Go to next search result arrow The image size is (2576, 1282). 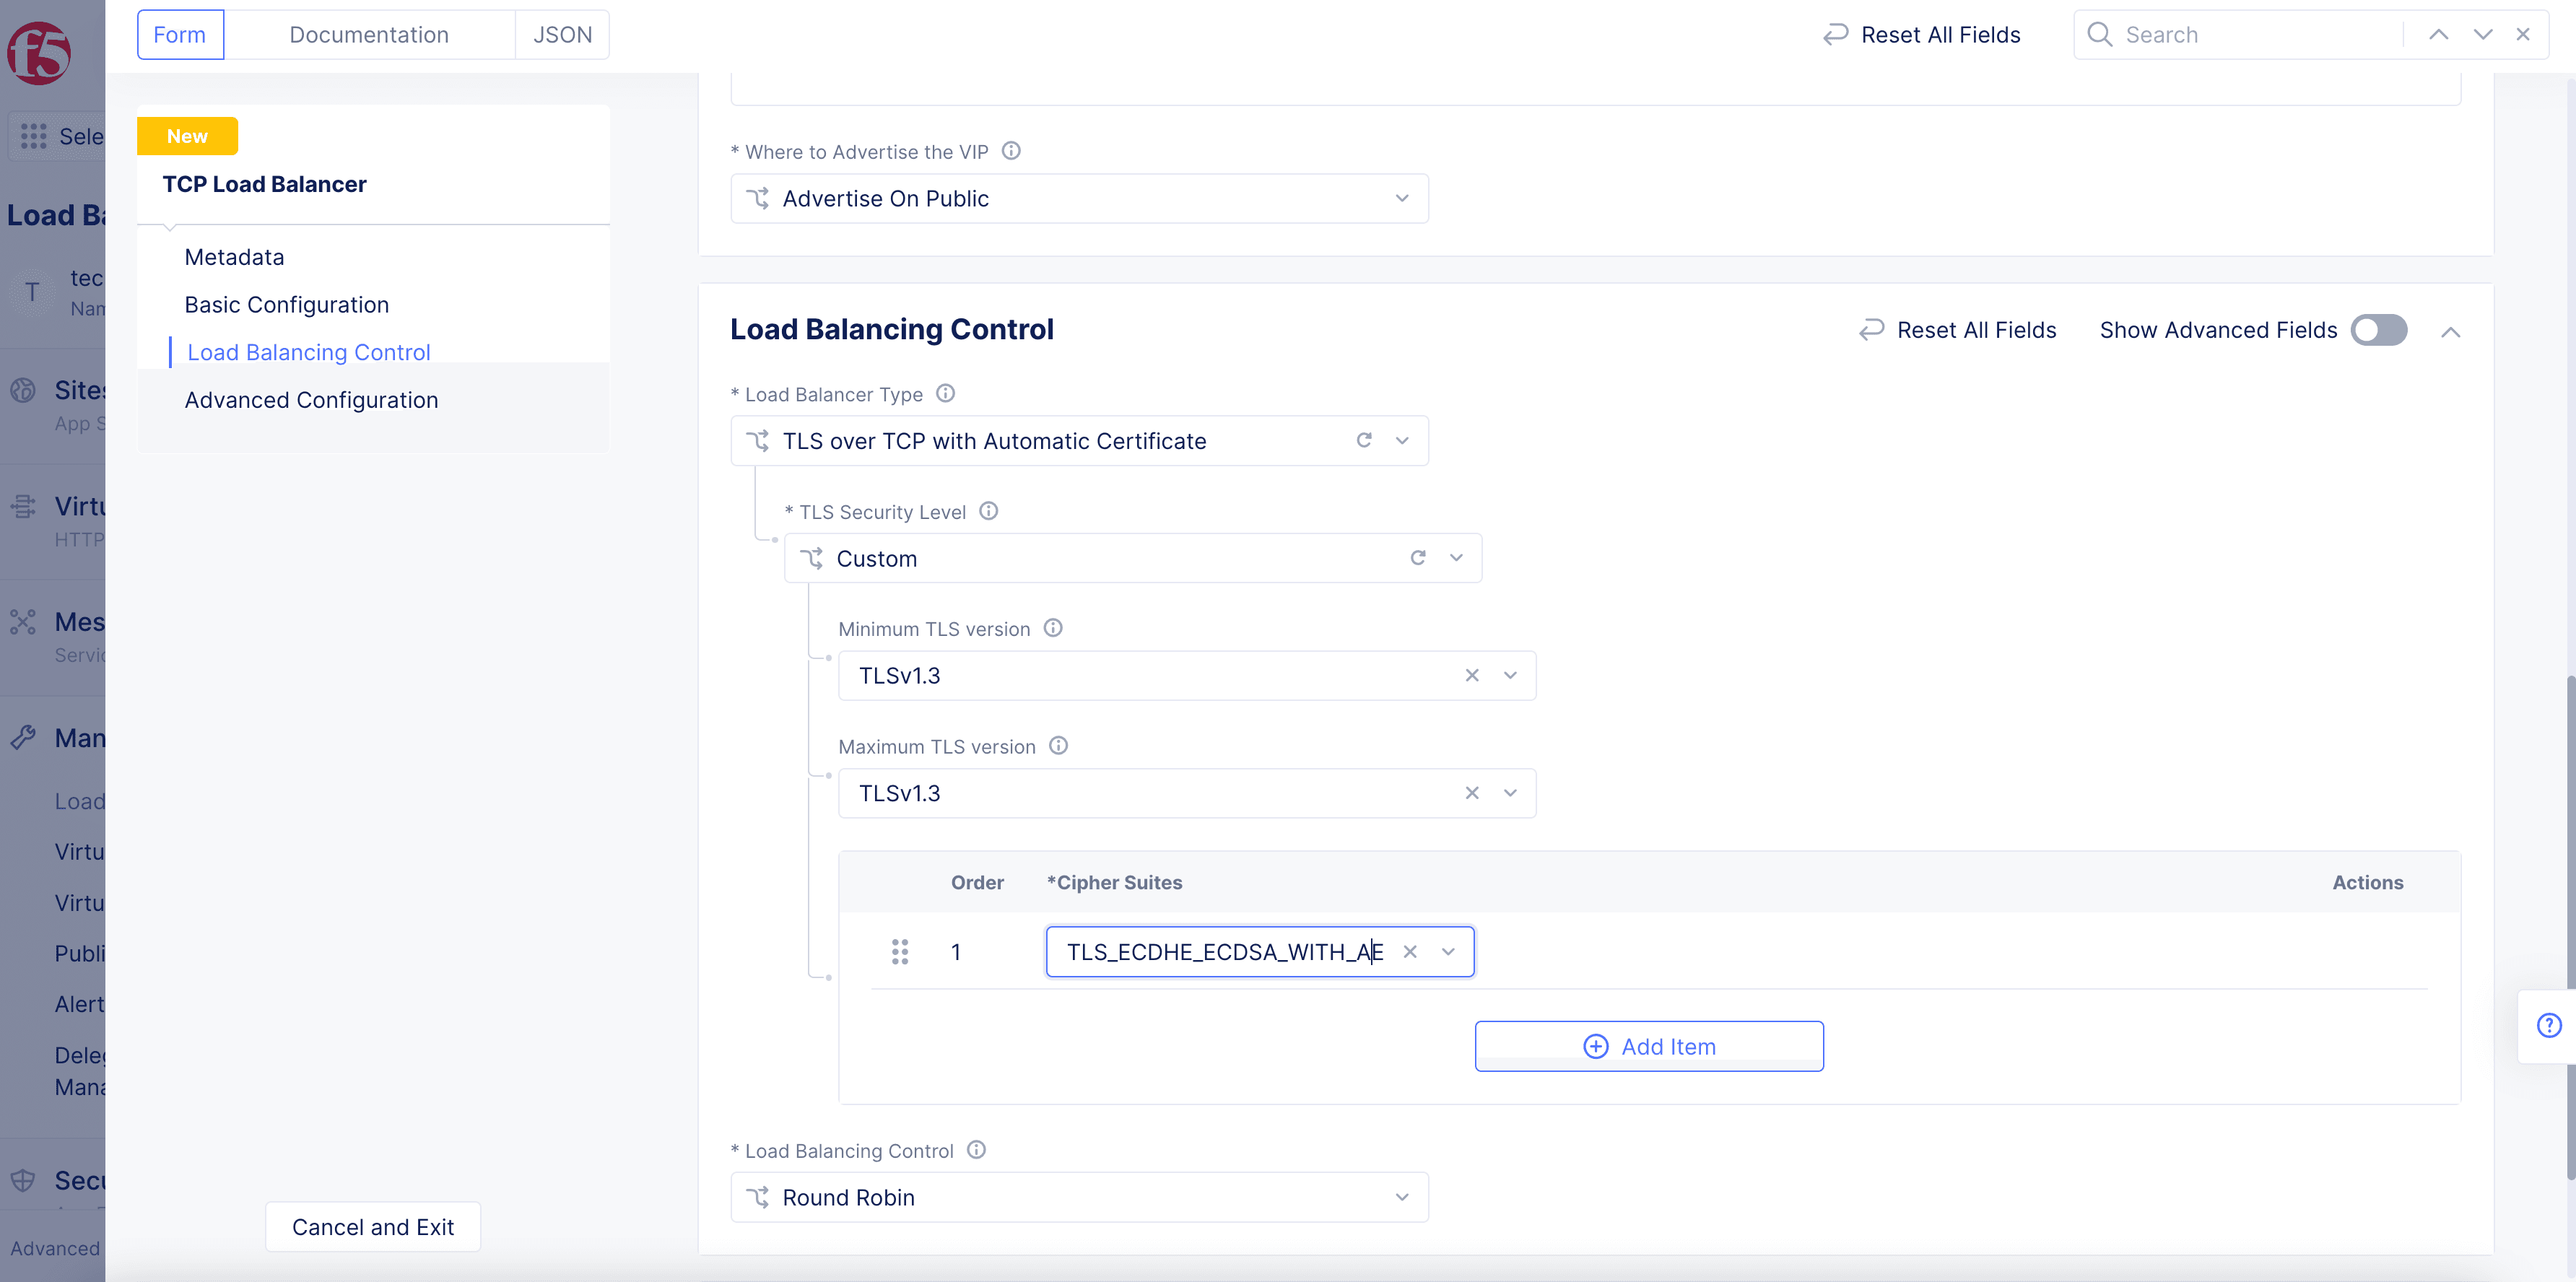coord(2482,35)
